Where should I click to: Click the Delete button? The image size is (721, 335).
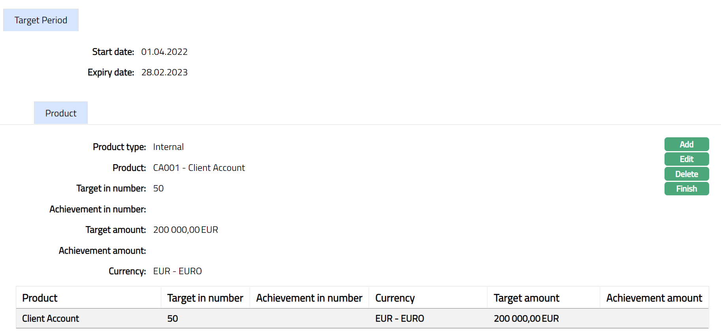pyautogui.click(x=686, y=174)
